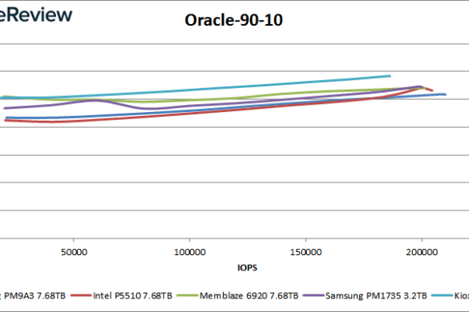Click the red Intel P5510 legend line swatch
Screen dimensions: 469x312
81,296
